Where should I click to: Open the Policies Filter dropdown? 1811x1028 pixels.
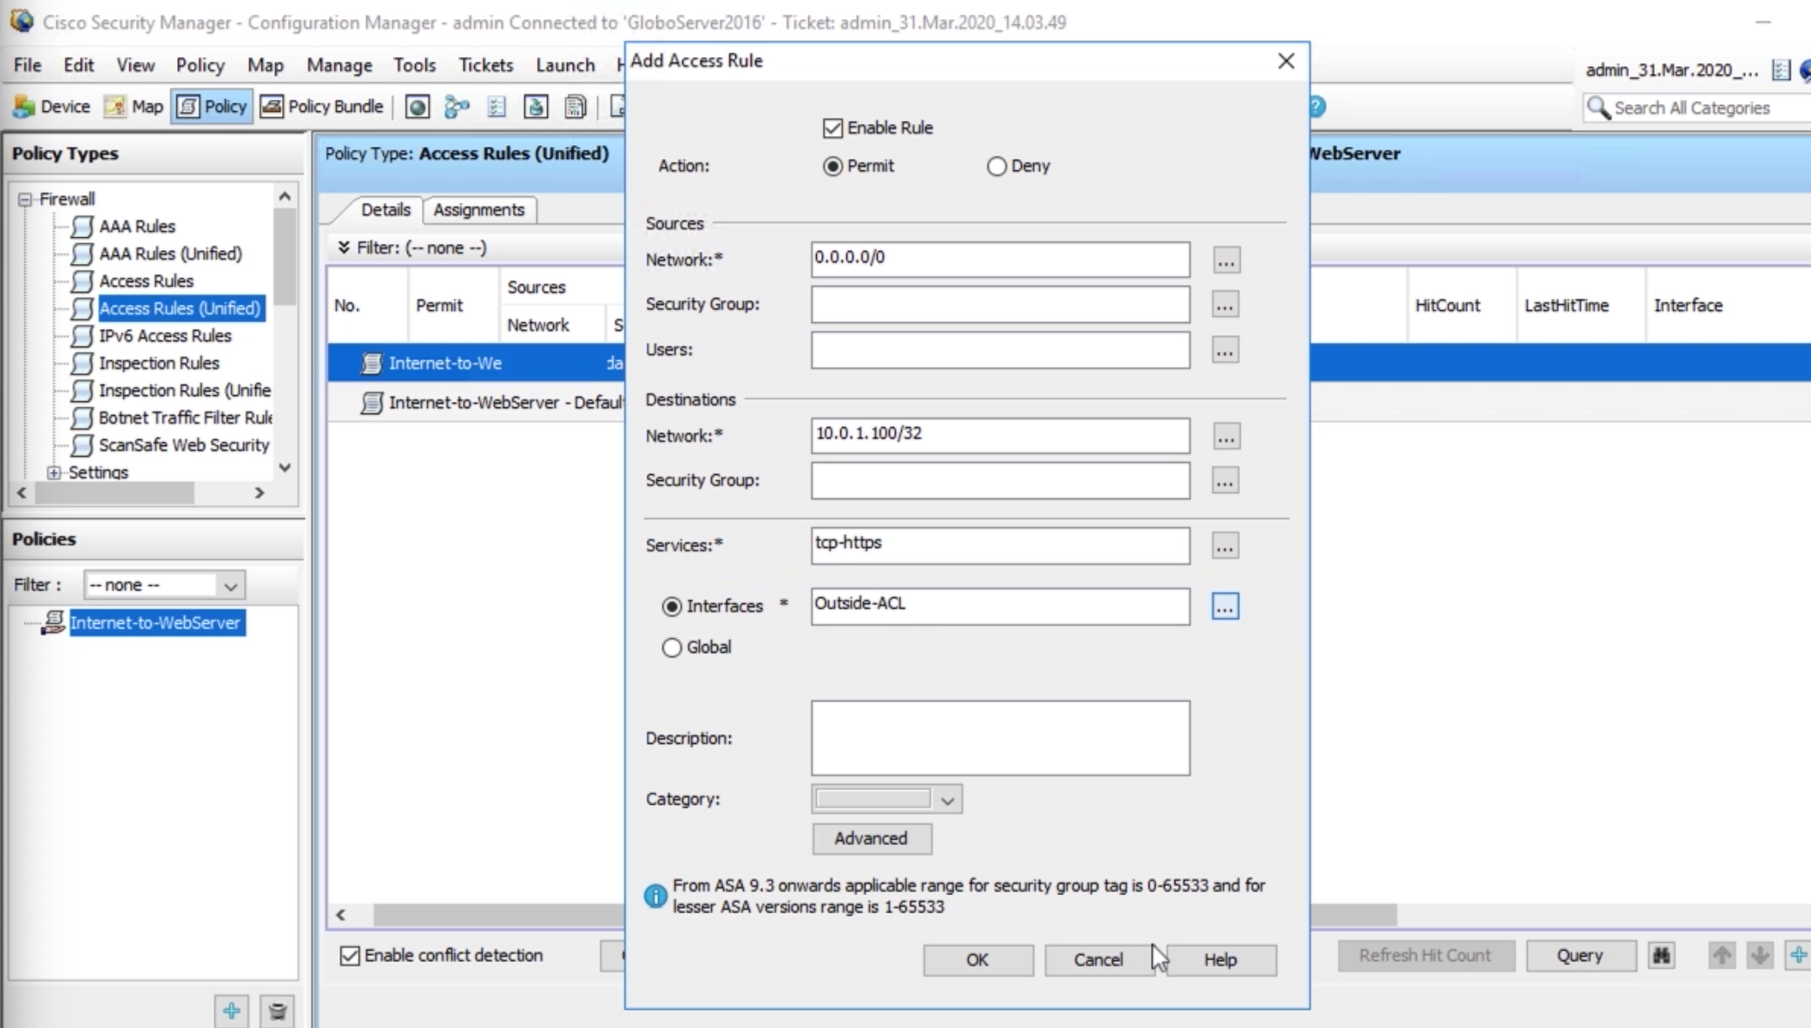pyautogui.click(x=164, y=585)
